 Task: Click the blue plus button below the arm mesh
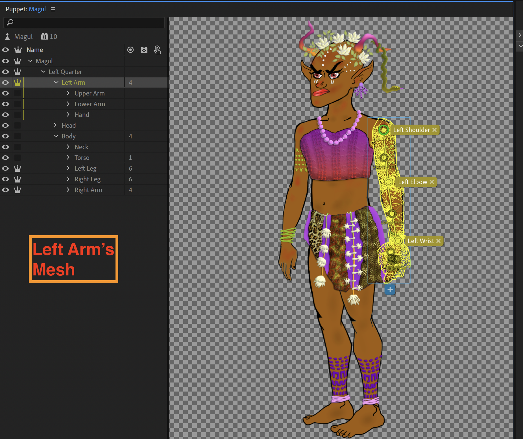tap(390, 290)
